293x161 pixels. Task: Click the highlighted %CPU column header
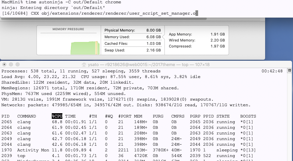(57, 116)
